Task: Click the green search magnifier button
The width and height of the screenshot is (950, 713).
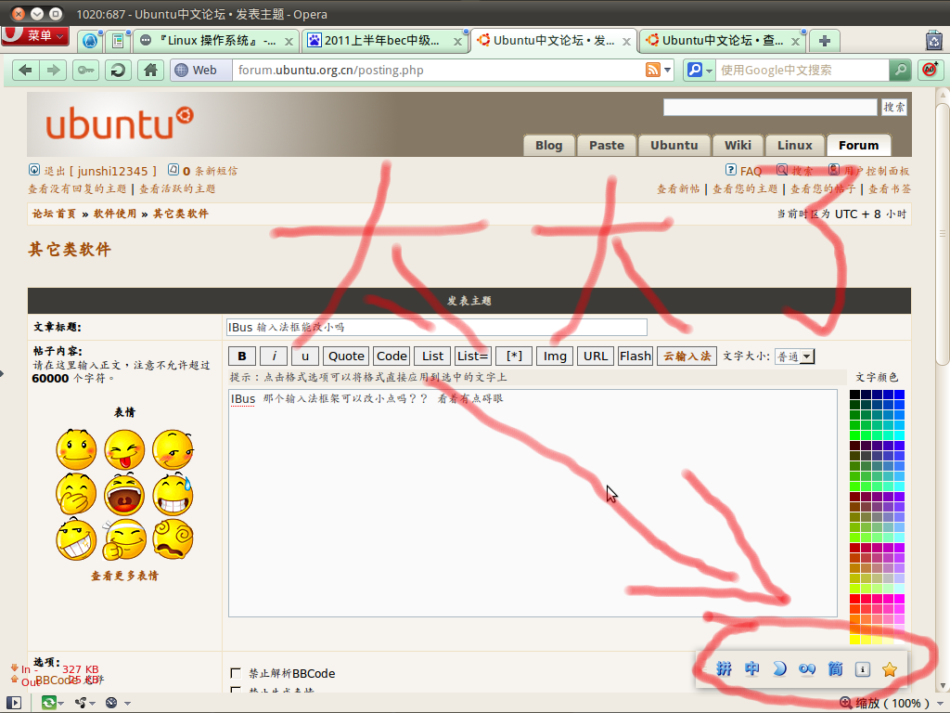Action: pyautogui.click(x=900, y=71)
